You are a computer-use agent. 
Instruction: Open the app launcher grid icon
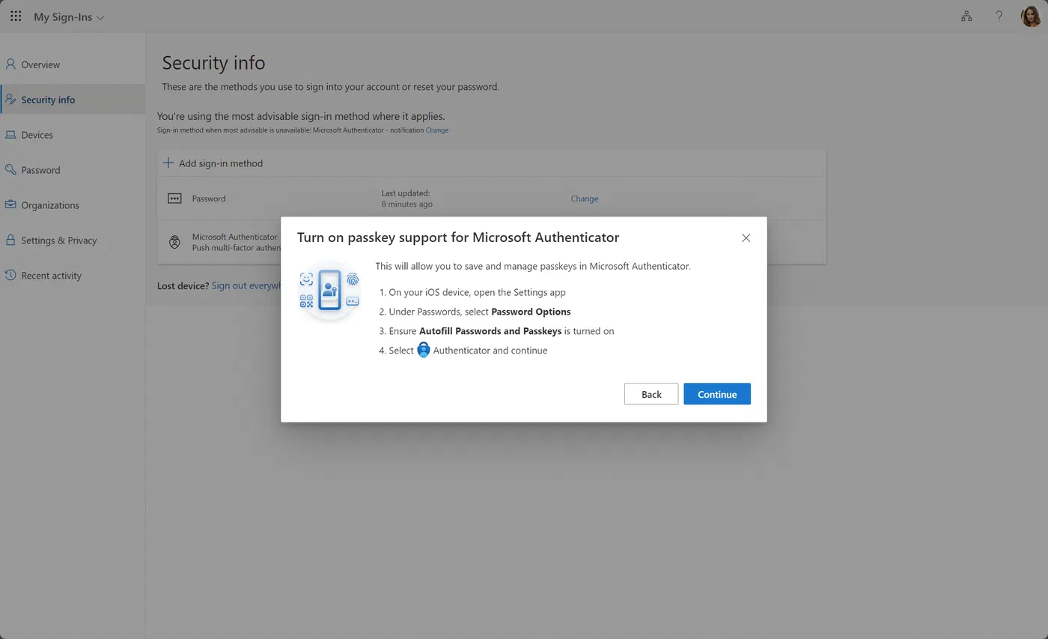coord(16,16)
